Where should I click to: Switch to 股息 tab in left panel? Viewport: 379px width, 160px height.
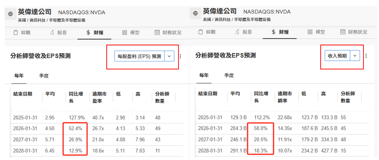tap(58, 33)
